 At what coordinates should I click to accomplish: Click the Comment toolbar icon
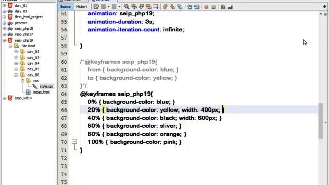223,7
